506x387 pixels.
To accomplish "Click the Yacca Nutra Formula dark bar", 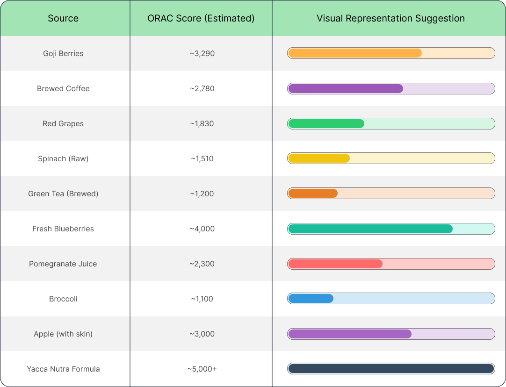I will click(x=391, y=369).
